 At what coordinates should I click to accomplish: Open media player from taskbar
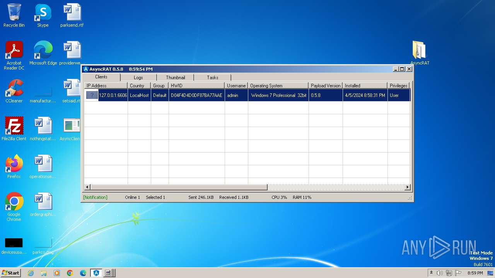(57, 273)
